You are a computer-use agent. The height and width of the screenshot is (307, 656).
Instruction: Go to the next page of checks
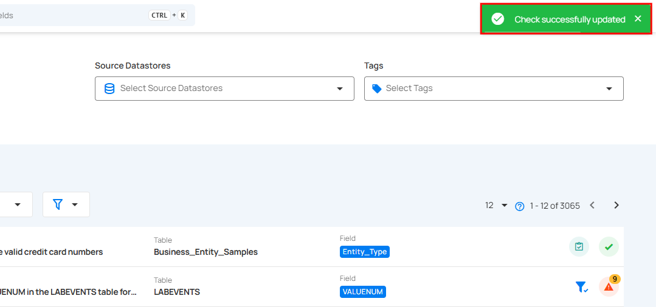(x=616, y=205)
